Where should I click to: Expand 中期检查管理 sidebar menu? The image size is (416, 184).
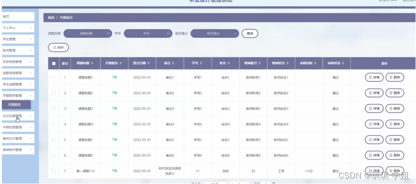point(18,127)
